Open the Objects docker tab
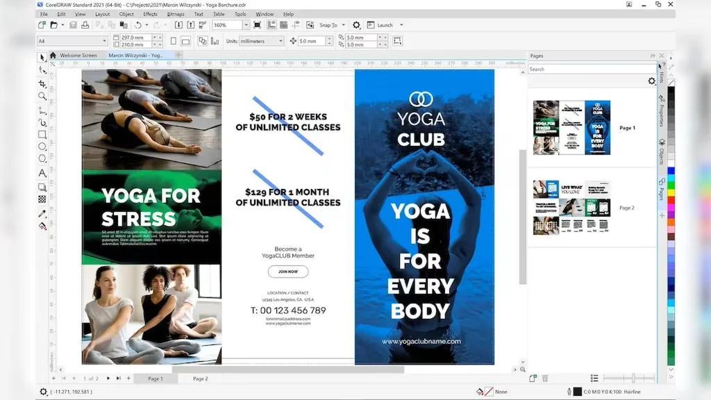The height and width of the screenshot is (400, 711). (x=662, y=152)
